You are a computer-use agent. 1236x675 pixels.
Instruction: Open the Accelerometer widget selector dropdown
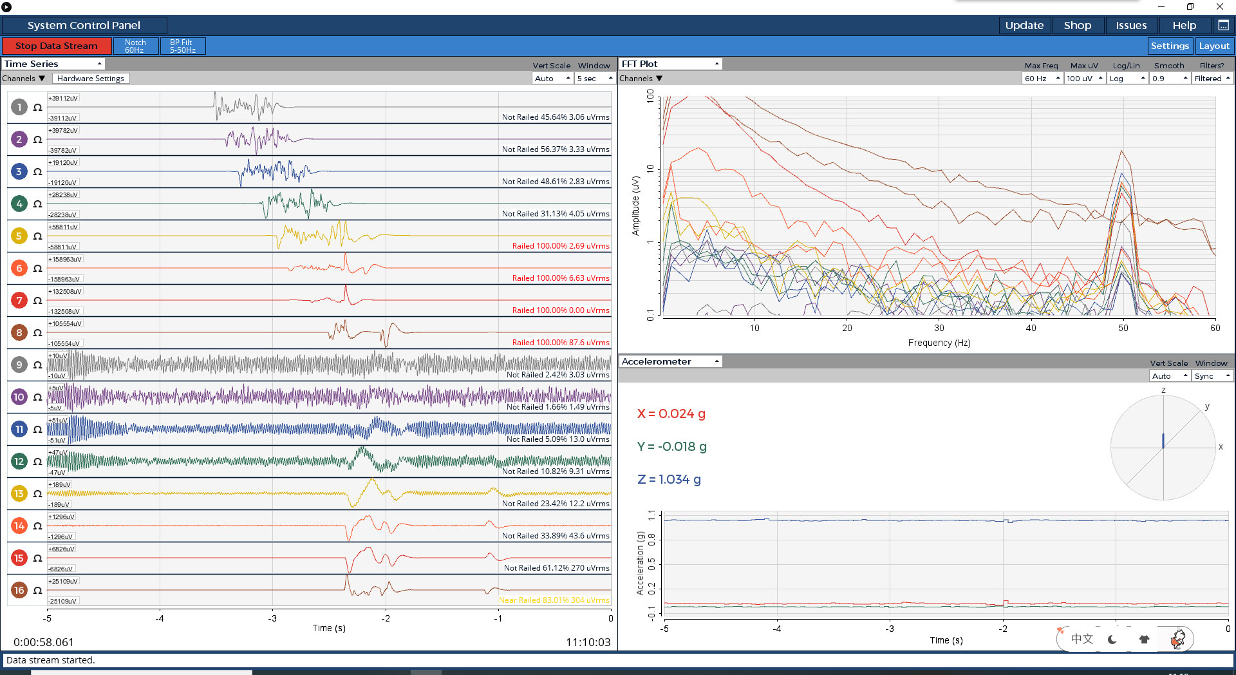click(669, 361)
